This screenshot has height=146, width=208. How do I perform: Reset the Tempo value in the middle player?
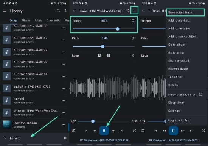(133, 20)
